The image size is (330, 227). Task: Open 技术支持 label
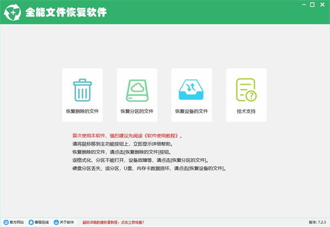point(246,111)
